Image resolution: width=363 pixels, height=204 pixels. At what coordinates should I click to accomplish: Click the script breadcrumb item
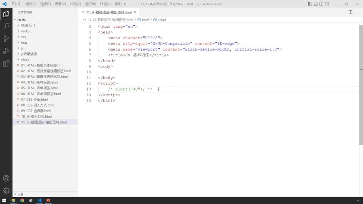(x=160, y=20)
